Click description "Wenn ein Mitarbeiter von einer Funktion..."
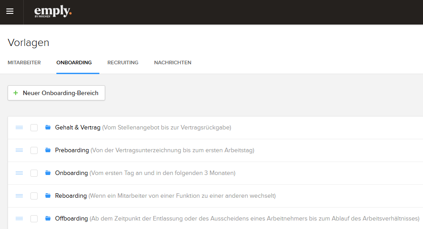Screen dimensions: 423x229 click(x=182, y=196)
